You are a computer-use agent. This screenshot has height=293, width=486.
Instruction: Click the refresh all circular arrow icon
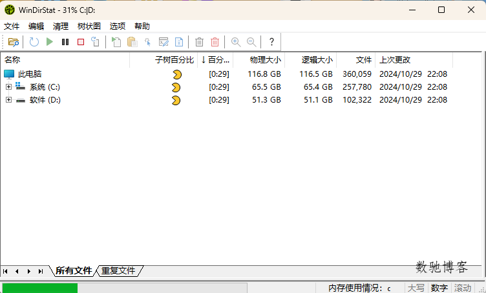(34, 42)
